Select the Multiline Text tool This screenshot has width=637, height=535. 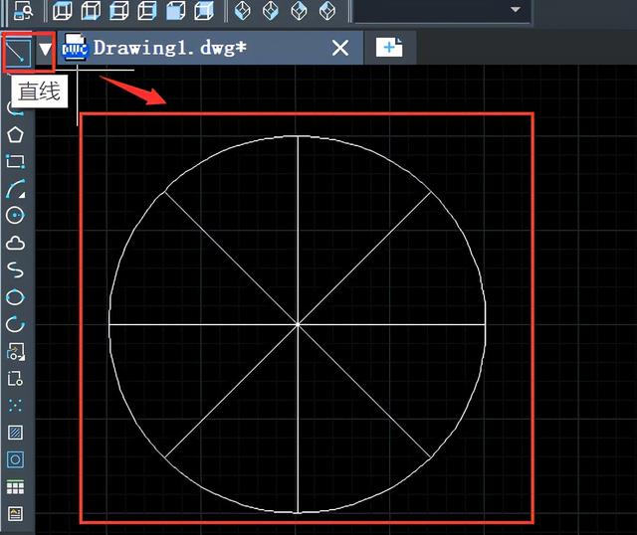[16, 514]
